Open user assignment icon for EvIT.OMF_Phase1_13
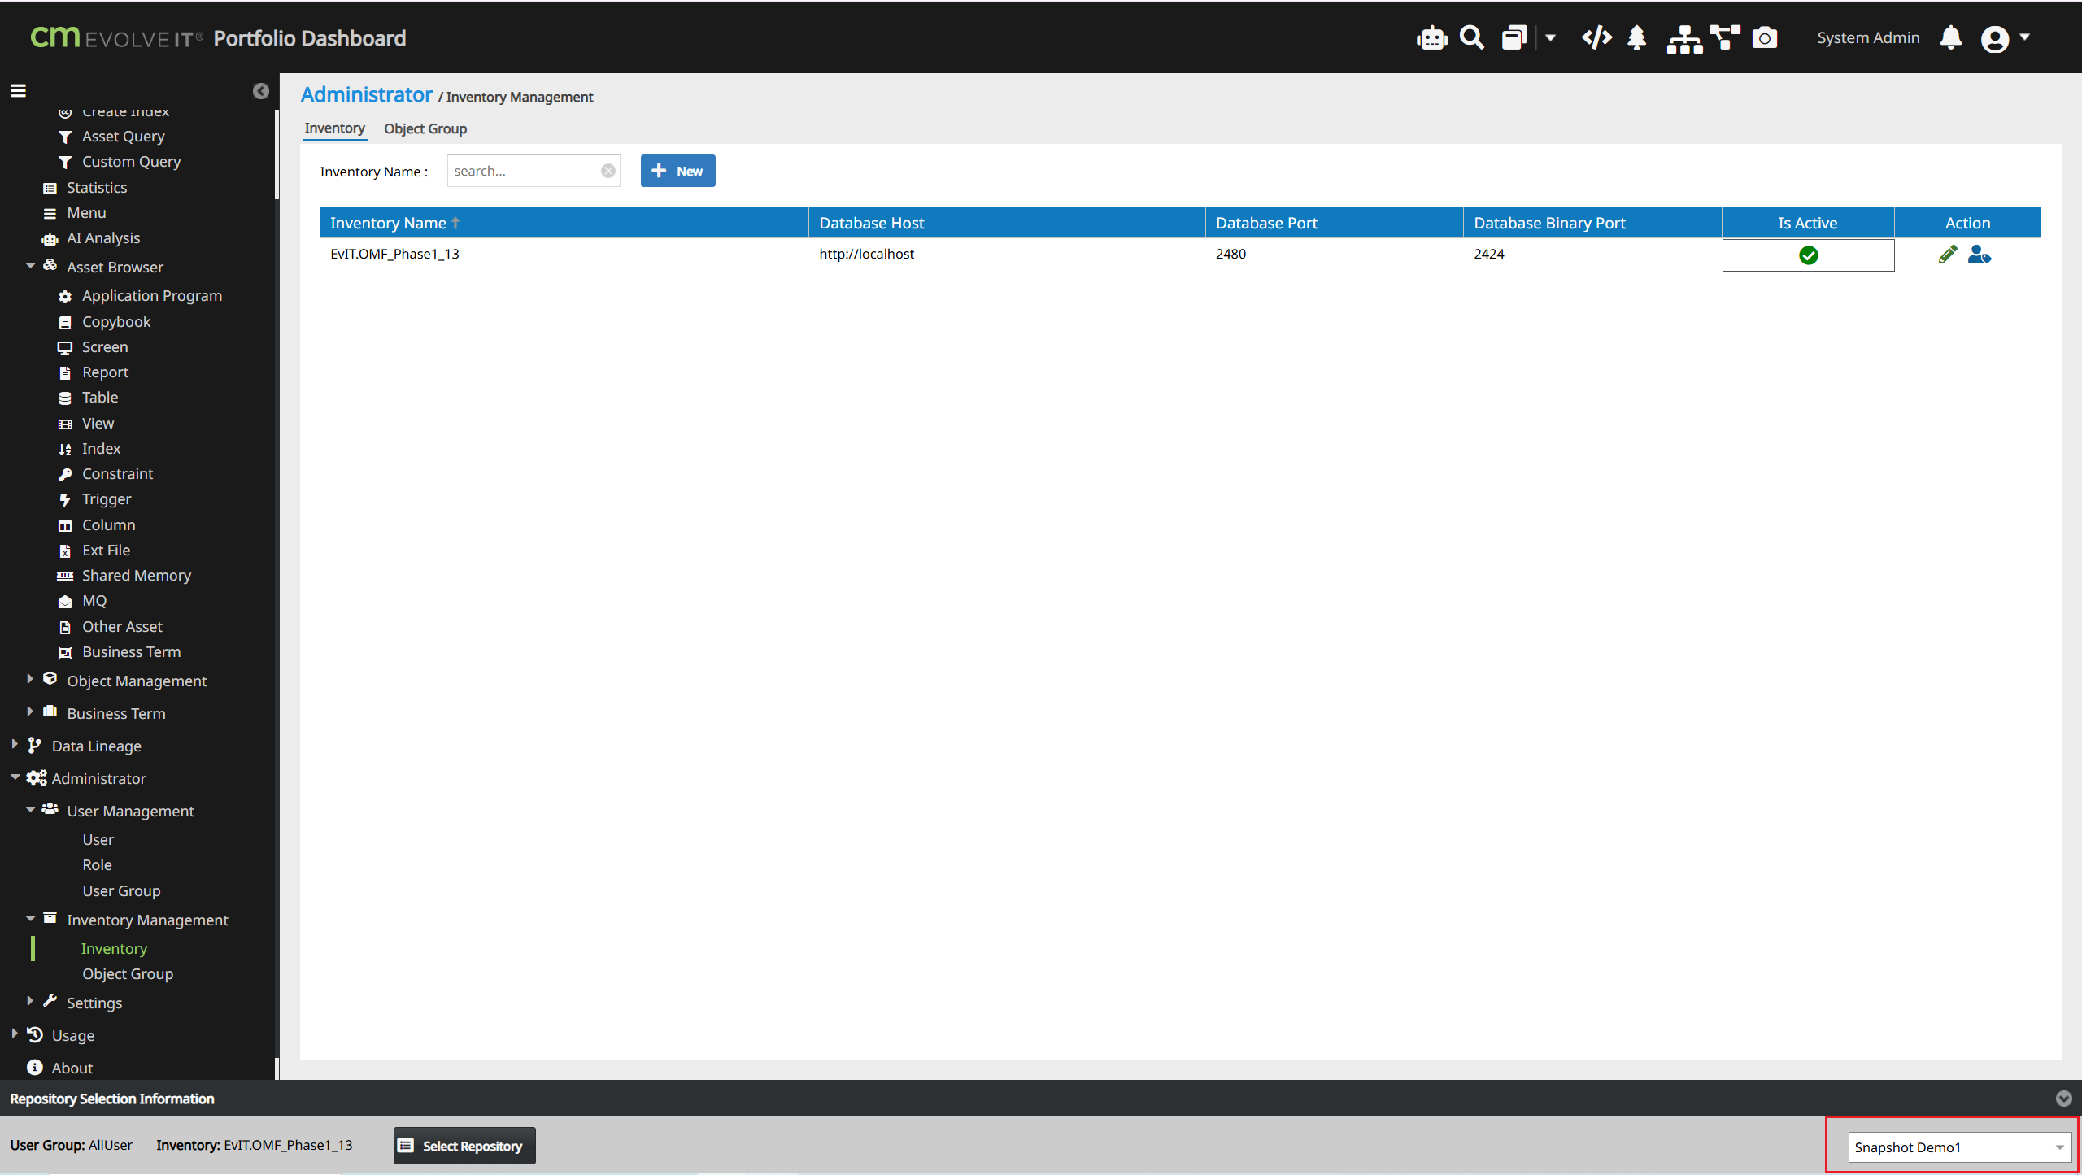Screen dimensions: 2082x1175 point(1980,255)
